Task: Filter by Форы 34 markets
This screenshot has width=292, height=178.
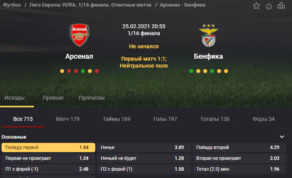Action: (263, 119)
